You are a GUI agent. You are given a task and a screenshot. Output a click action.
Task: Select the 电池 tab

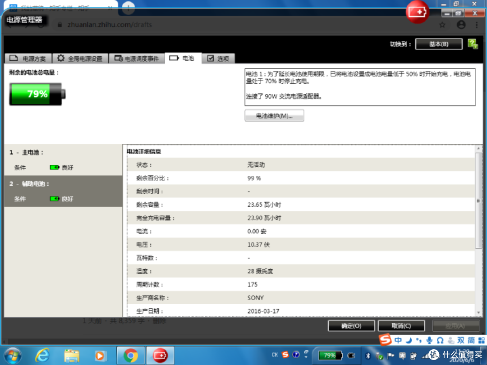[183, 58]
